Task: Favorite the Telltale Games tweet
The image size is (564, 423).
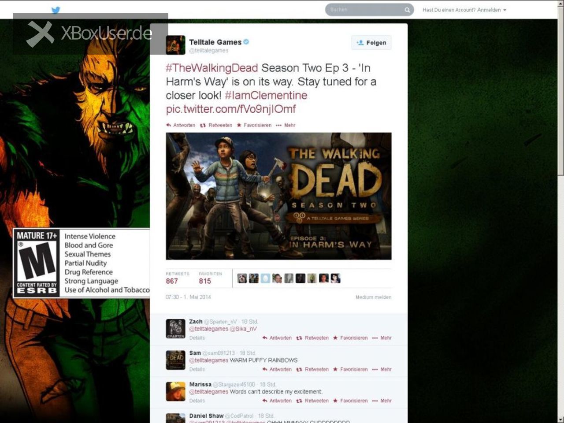Action: (254, 125)
